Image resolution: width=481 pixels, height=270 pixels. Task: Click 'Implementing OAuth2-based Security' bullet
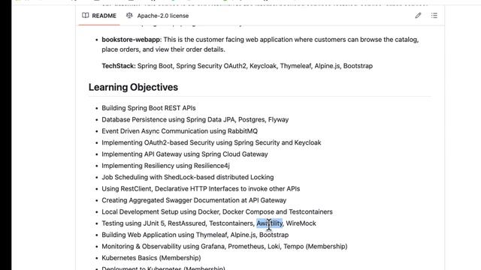coord(211,142)
